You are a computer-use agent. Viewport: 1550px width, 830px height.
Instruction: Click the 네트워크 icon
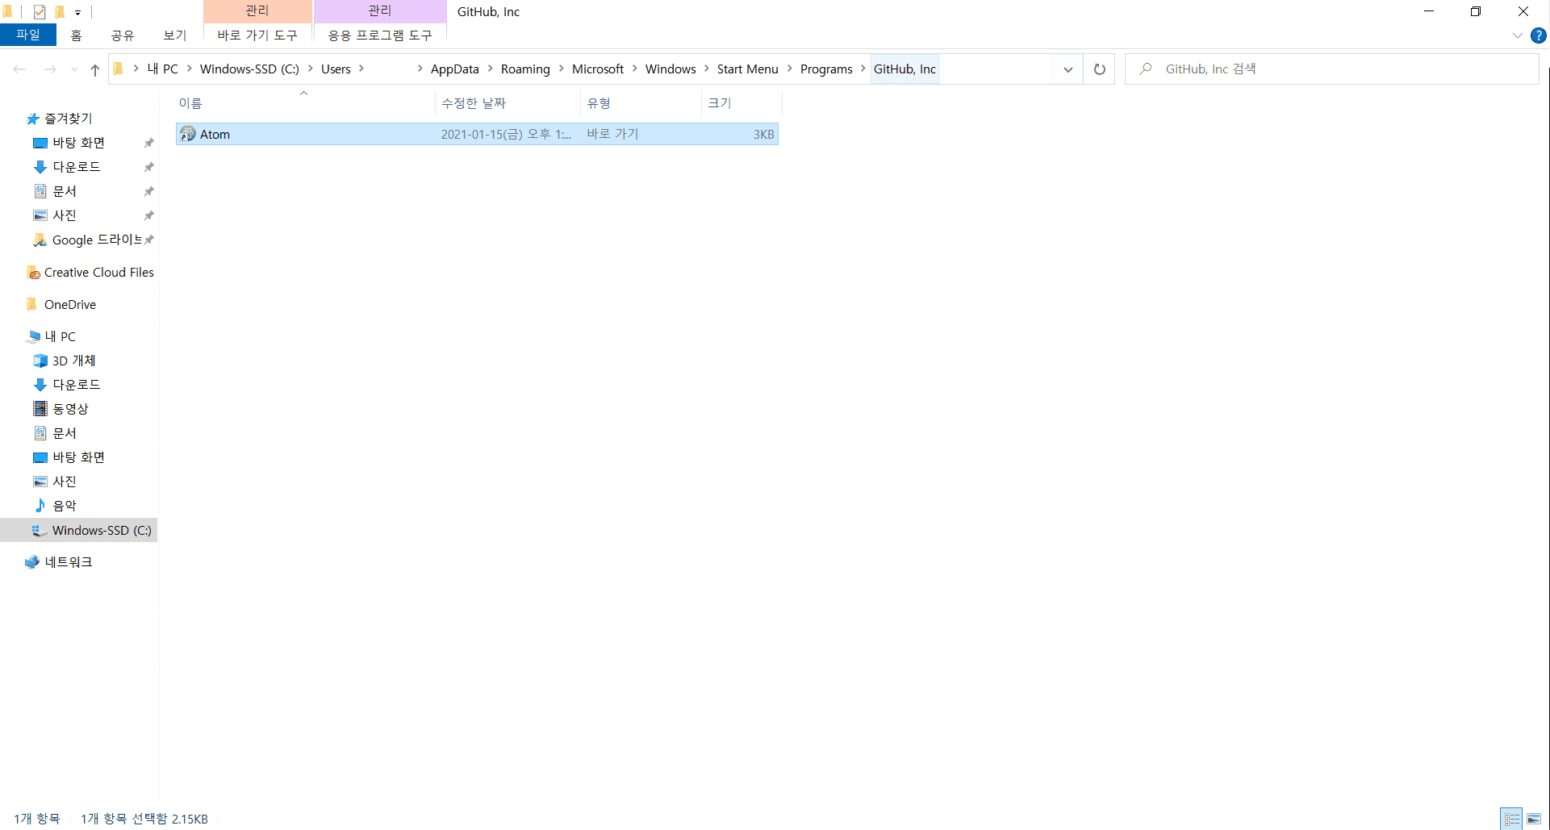pyautogui.click(x=32, y=562)
